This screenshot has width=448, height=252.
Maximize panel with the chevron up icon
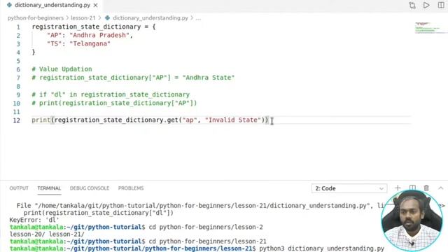441,188
